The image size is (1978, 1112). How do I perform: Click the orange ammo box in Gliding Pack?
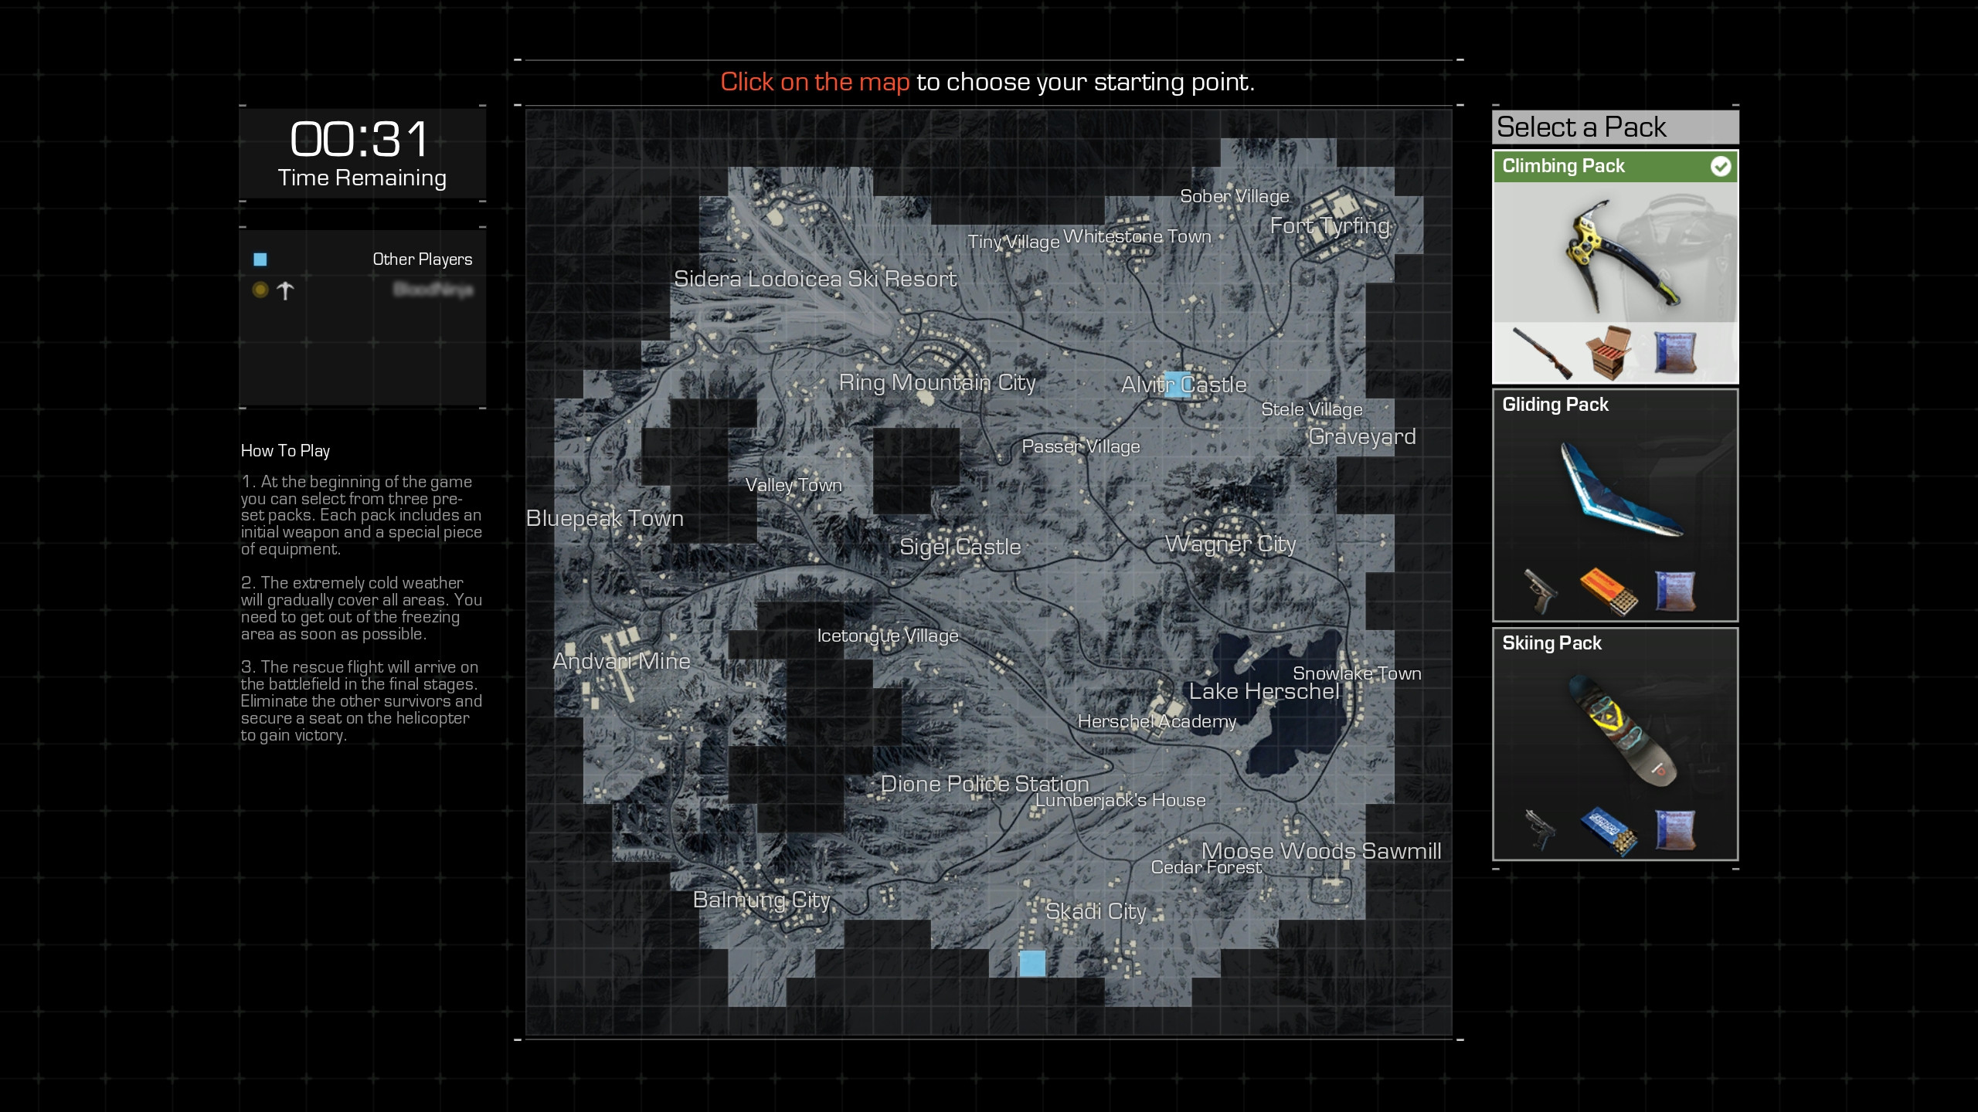pyautogui.click(x=1608, y=591)
